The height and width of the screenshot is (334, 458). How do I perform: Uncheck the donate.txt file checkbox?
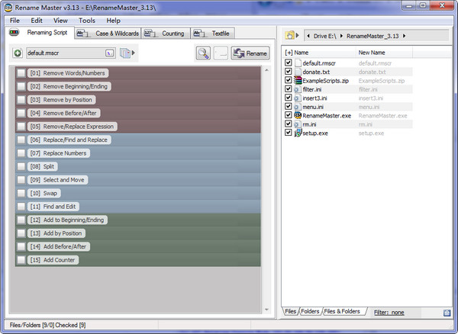(x=288, y=72)
